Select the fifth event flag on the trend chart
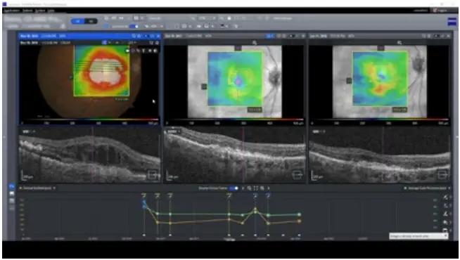 point(255,195)
